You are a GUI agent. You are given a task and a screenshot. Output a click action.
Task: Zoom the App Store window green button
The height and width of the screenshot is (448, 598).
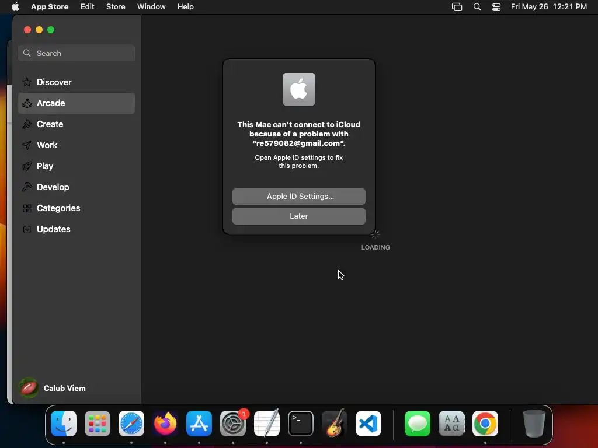coord(51,30)
